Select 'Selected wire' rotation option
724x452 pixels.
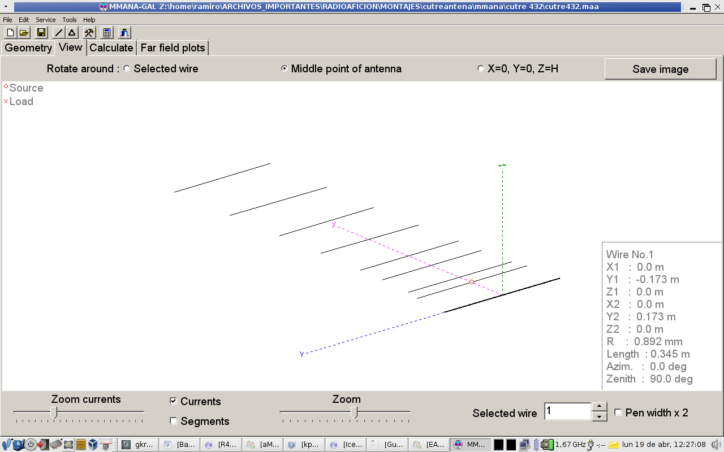pos(127,69)
